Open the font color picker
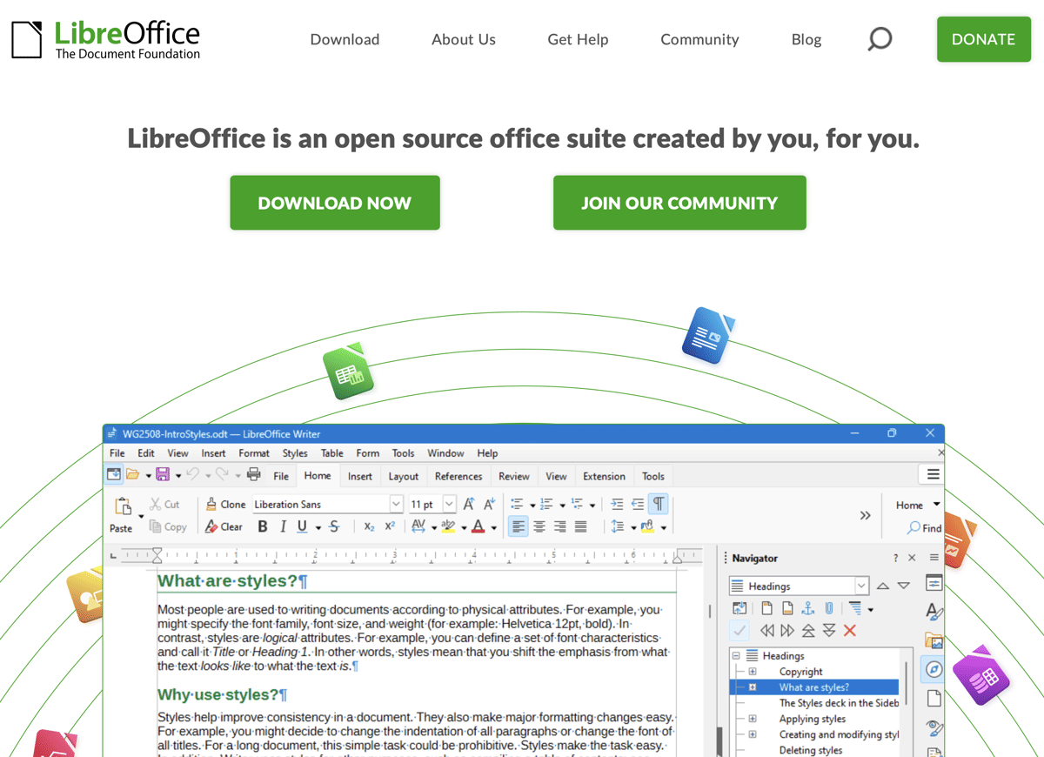Viewport: 1044px width, 757px height. pyautogui.click(x=492, y=526)
